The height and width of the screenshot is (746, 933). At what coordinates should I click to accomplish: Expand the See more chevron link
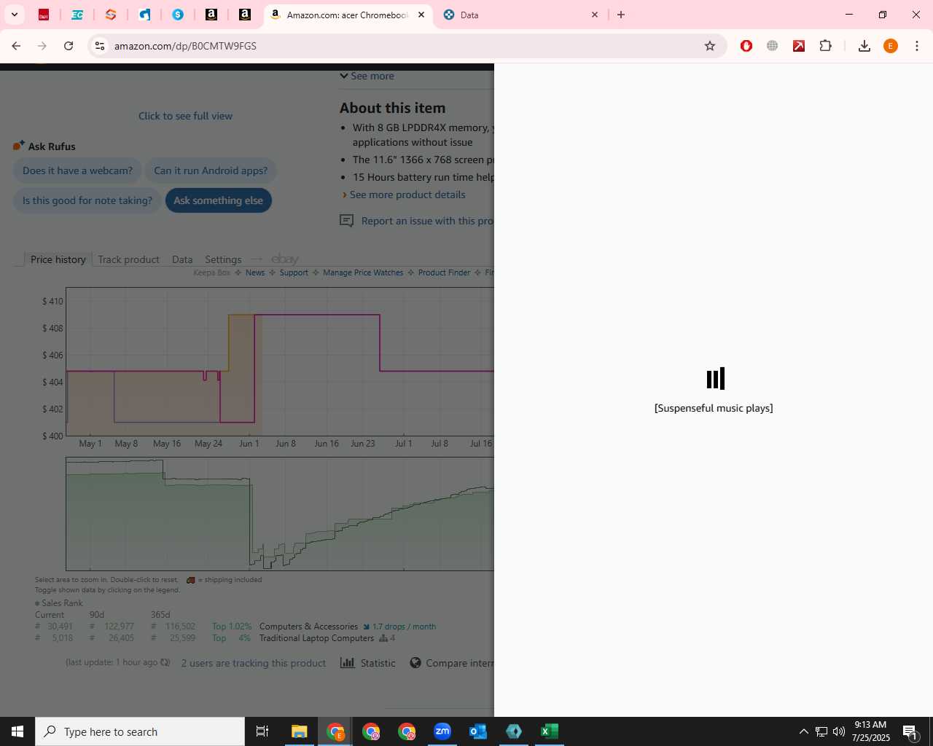[x=367, y=76]
